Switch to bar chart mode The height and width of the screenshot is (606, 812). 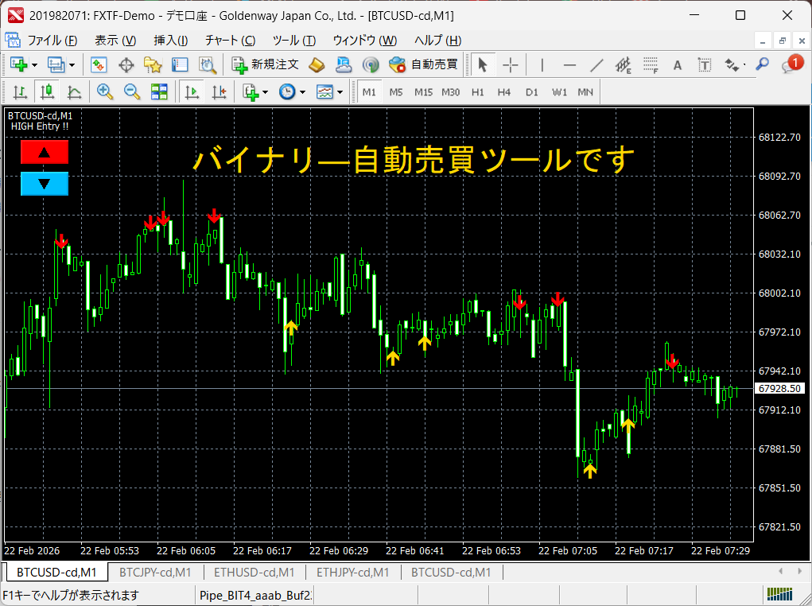pos(20,92)
